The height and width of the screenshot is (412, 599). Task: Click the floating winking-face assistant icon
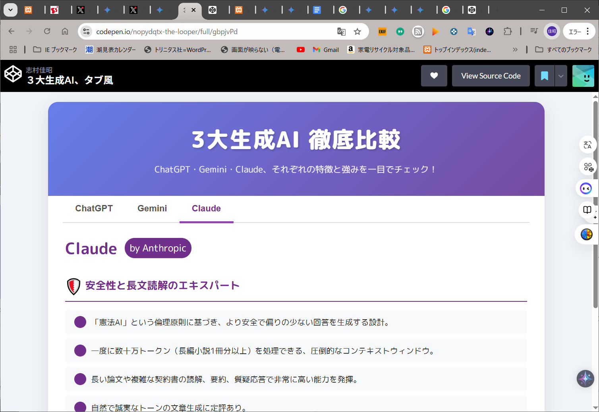[586, 188]
